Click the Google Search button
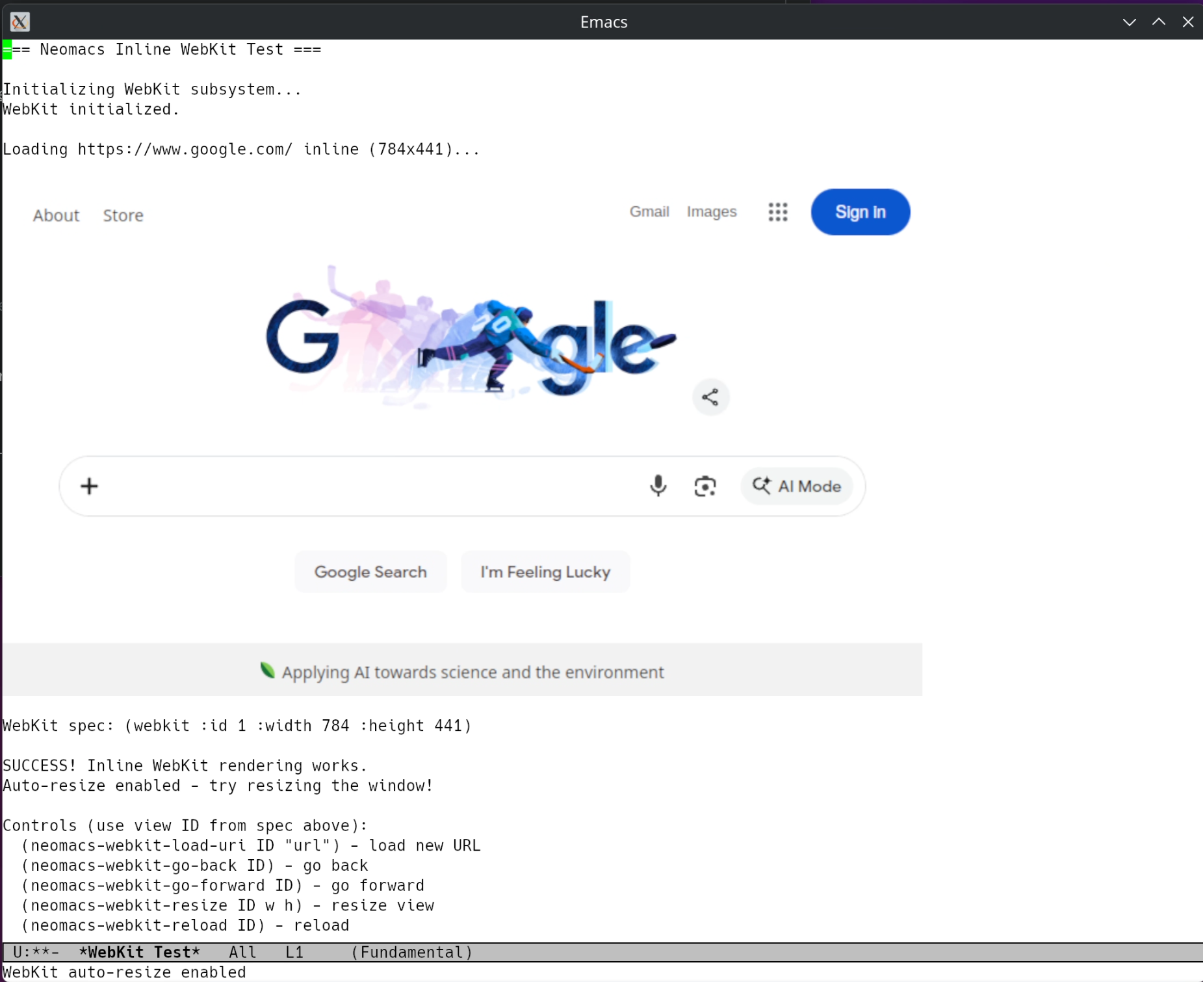This screenshot has height=982, width=1203. (370, 572)
